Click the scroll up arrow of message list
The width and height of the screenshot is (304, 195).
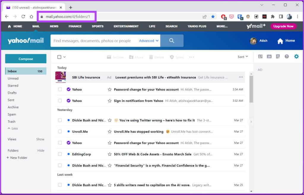coord(251,74)
